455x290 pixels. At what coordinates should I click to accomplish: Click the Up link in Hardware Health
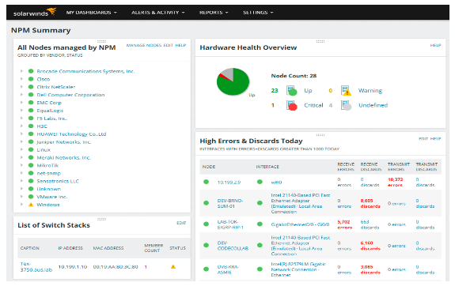tap(308, 90)
